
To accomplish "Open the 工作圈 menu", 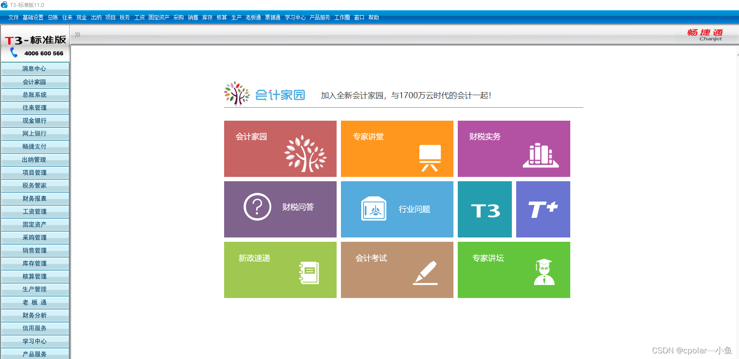I will coord(342,17).
